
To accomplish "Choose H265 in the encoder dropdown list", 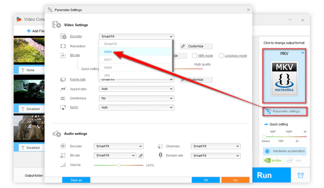I will click(x=109, y=67).
